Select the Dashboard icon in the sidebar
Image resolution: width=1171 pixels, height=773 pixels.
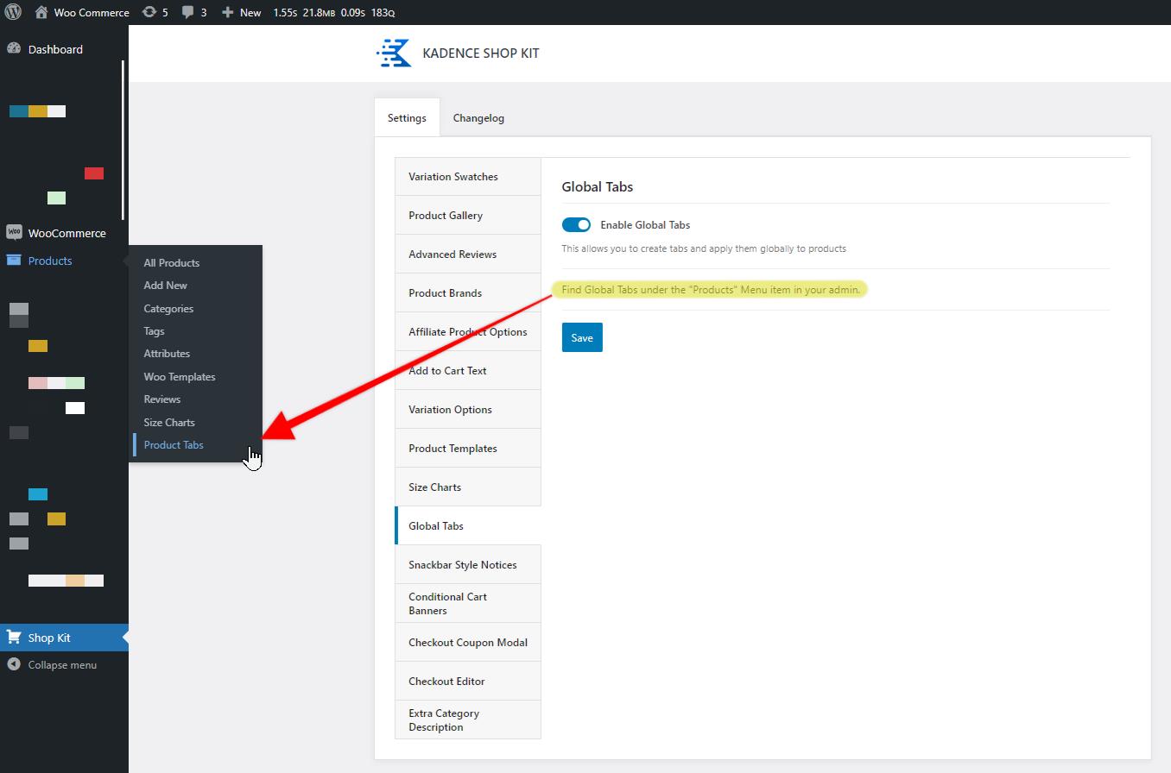pos(12,49)
